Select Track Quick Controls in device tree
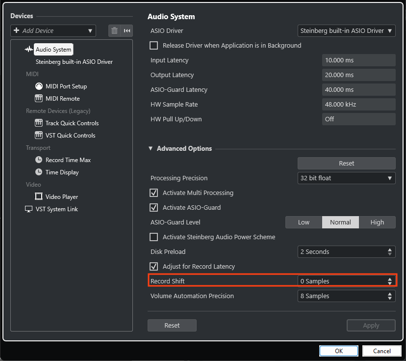 72,123
